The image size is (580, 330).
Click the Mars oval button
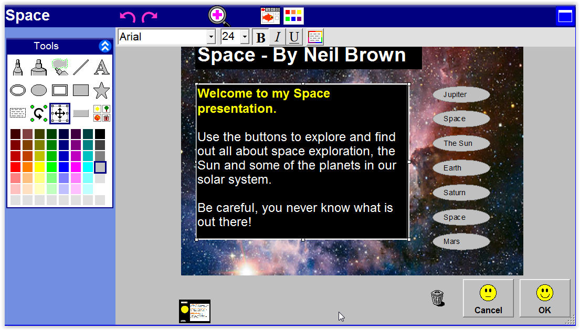(461, 242)
